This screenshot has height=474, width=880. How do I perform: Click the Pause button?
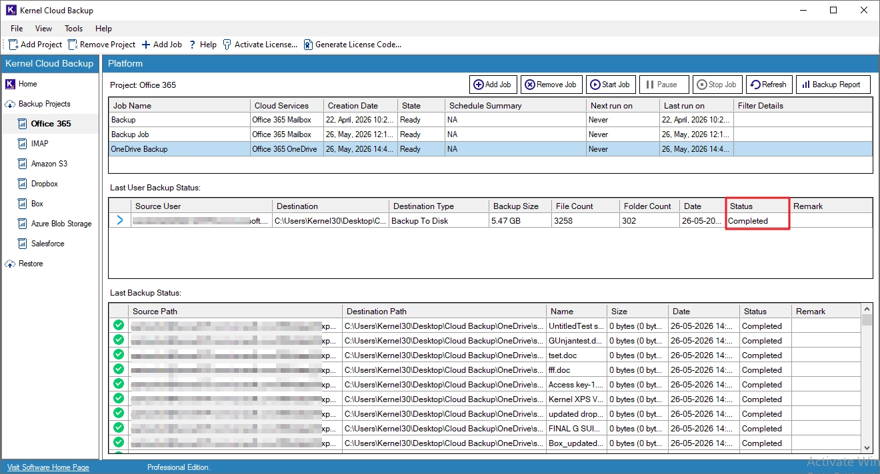tap(664, 85)
